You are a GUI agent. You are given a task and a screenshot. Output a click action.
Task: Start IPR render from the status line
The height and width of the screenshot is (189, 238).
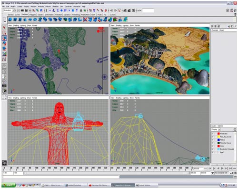pos(129,10)
